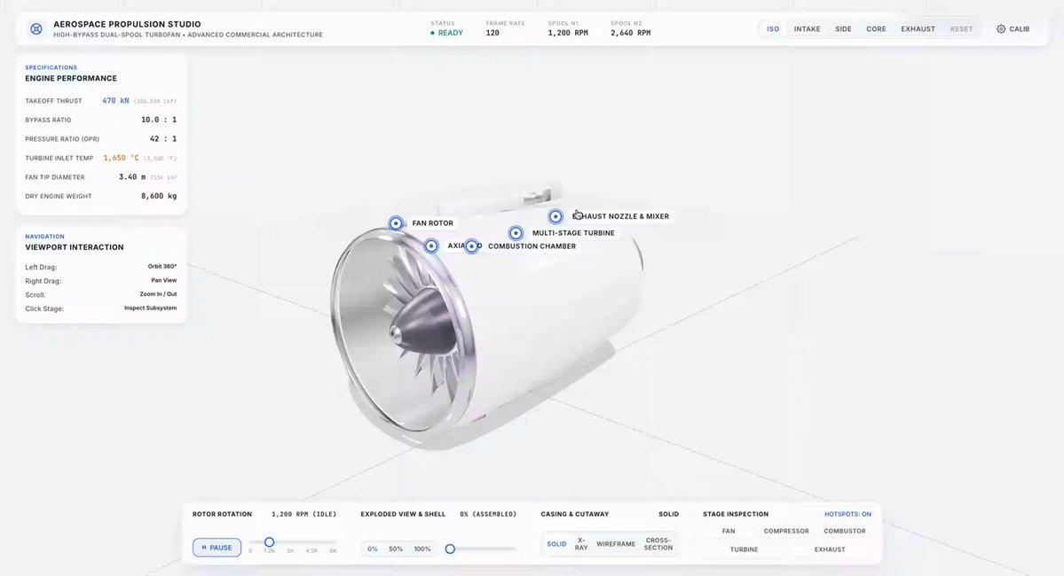Viewport: 1064px width, 576px height.
Task: Select the Multi-Stage Turbine hotspot marker
Action: point(516,233)
